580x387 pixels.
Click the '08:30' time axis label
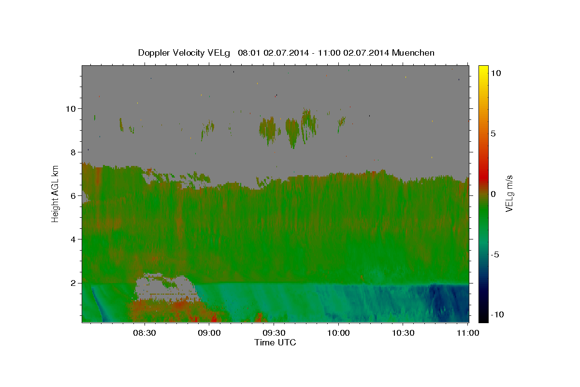144,333
